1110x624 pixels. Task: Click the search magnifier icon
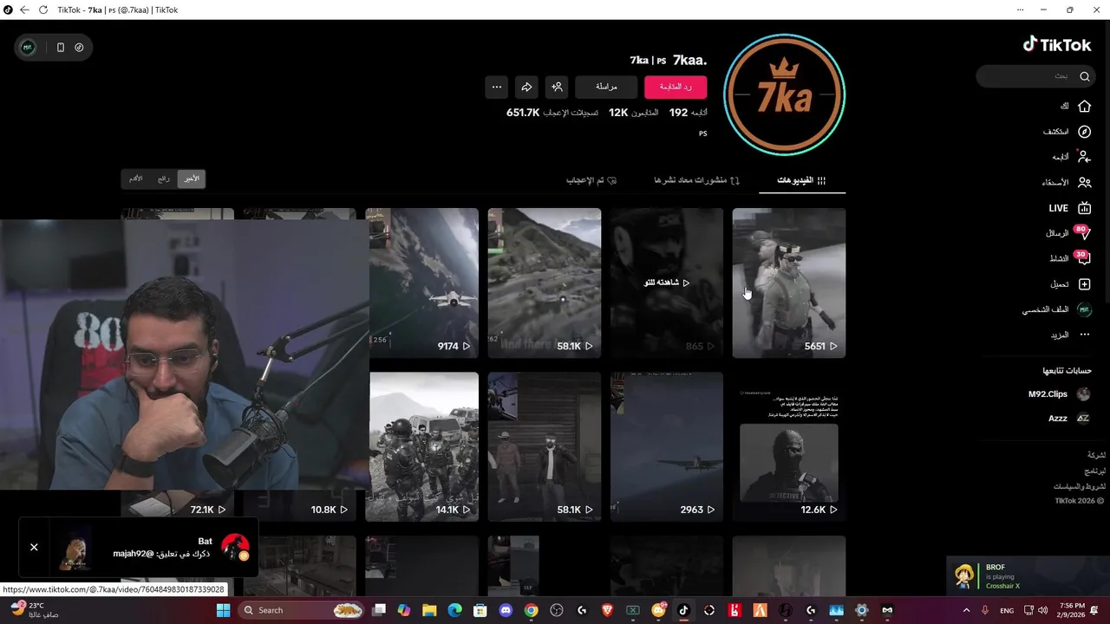[x=1085, y=76]
